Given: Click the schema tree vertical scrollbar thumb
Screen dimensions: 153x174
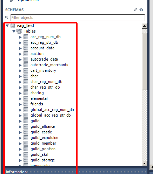Looking at the screenshot, I should click(x=145, y=62).
